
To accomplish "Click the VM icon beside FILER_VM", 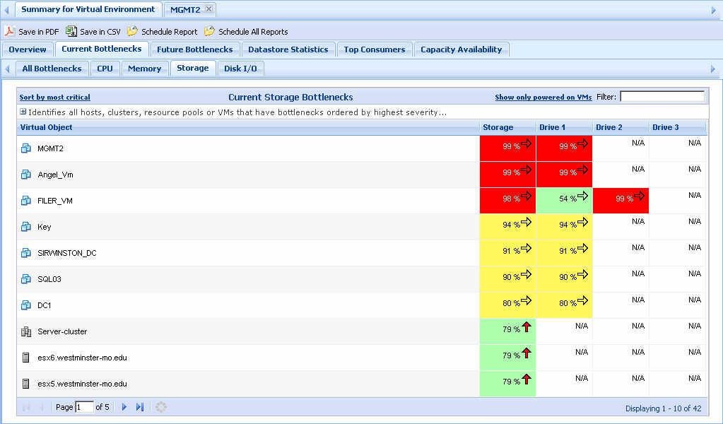I will 26,201.
